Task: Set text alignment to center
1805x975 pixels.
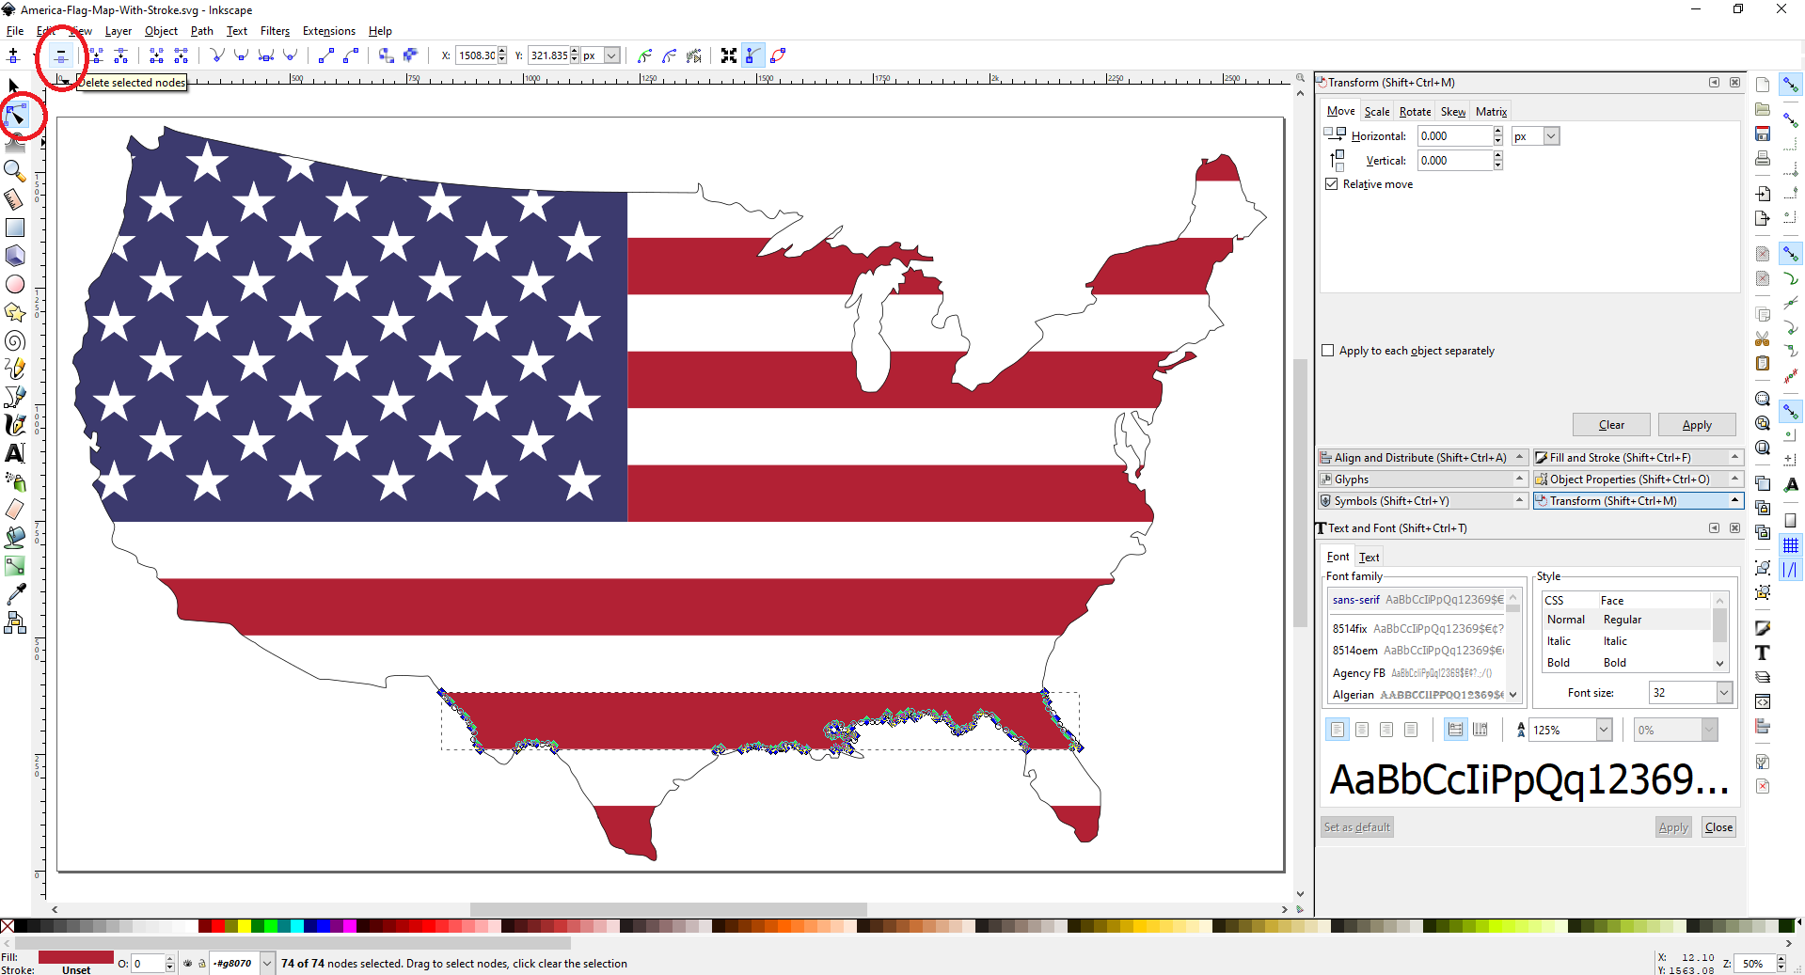Action: [x=1361, y=730]
